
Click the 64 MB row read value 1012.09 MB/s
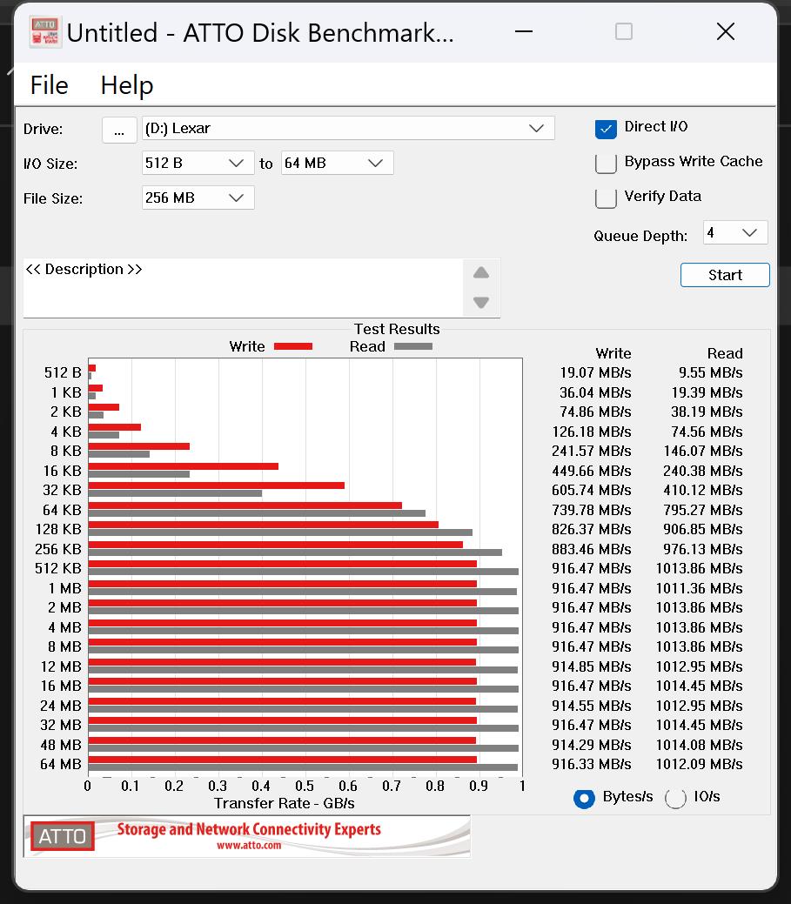coord(700,765)
